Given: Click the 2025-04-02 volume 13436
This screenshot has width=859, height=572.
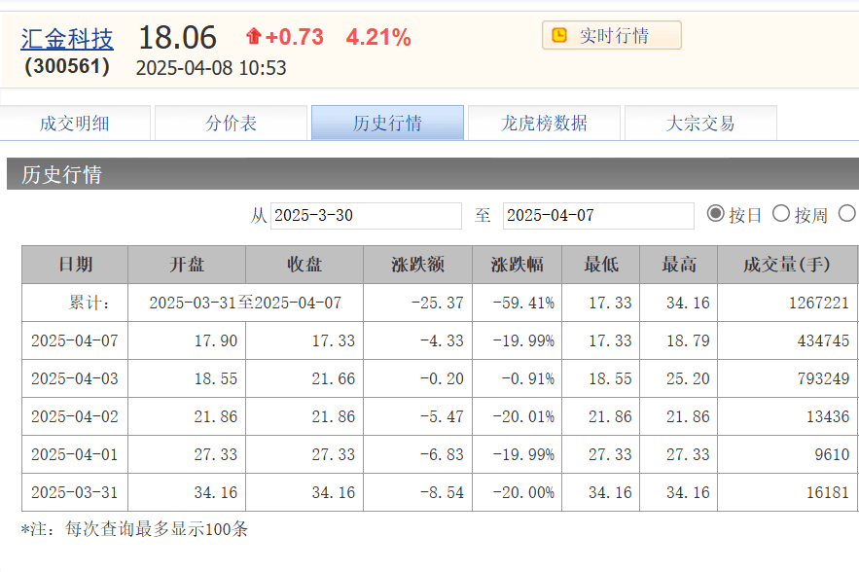Looking at the screenshot, I should (828, 416).
